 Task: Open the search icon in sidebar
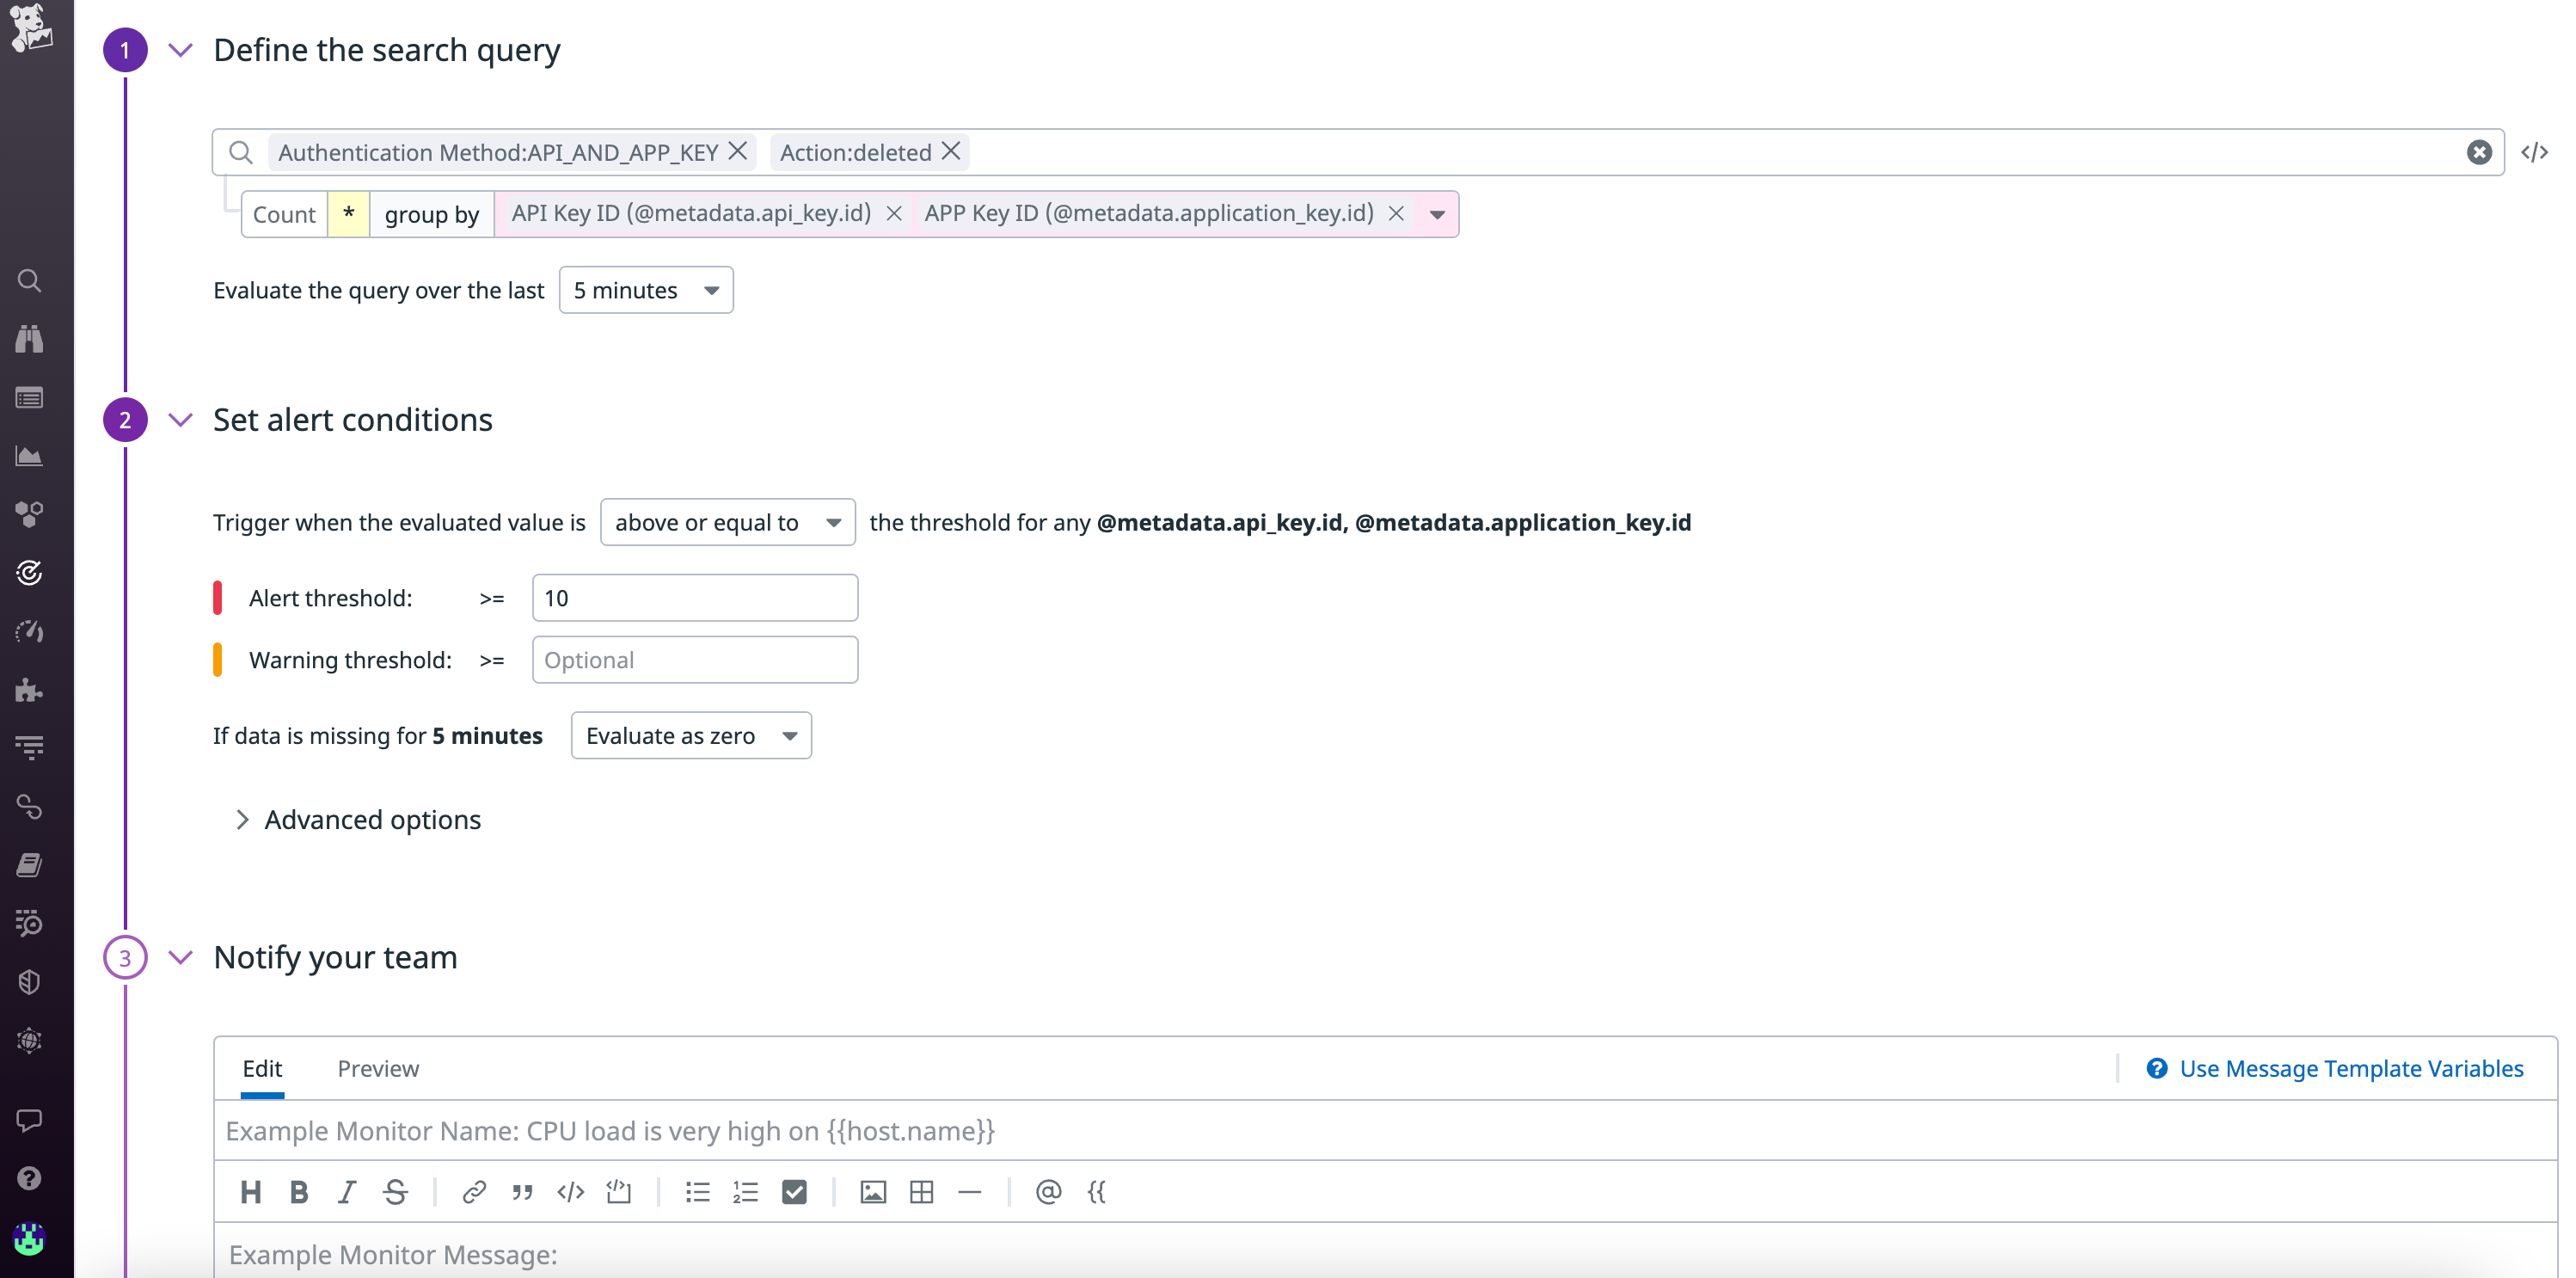[29, 281]
